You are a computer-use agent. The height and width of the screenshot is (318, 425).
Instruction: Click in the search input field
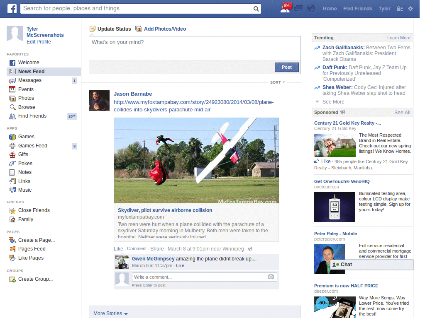[137, 9]
